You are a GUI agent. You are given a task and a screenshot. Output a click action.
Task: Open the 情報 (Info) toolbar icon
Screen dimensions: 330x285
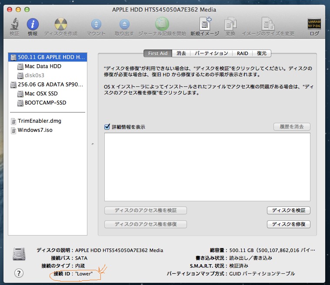pyautogui.click(x=33, y=24)
